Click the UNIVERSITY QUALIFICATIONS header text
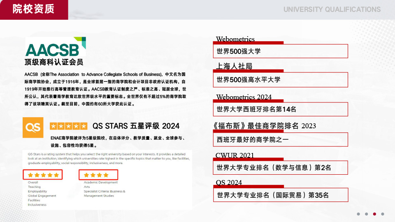Viewport: 395px width, 222px height. [332, 9]
